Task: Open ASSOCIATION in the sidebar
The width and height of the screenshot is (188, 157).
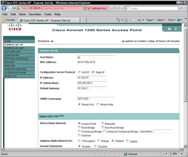Action: click(x=19, y=55)
